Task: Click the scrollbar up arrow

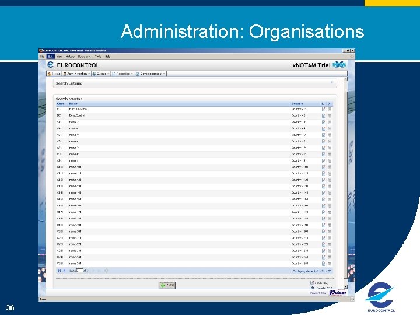Action: [345, 79]
